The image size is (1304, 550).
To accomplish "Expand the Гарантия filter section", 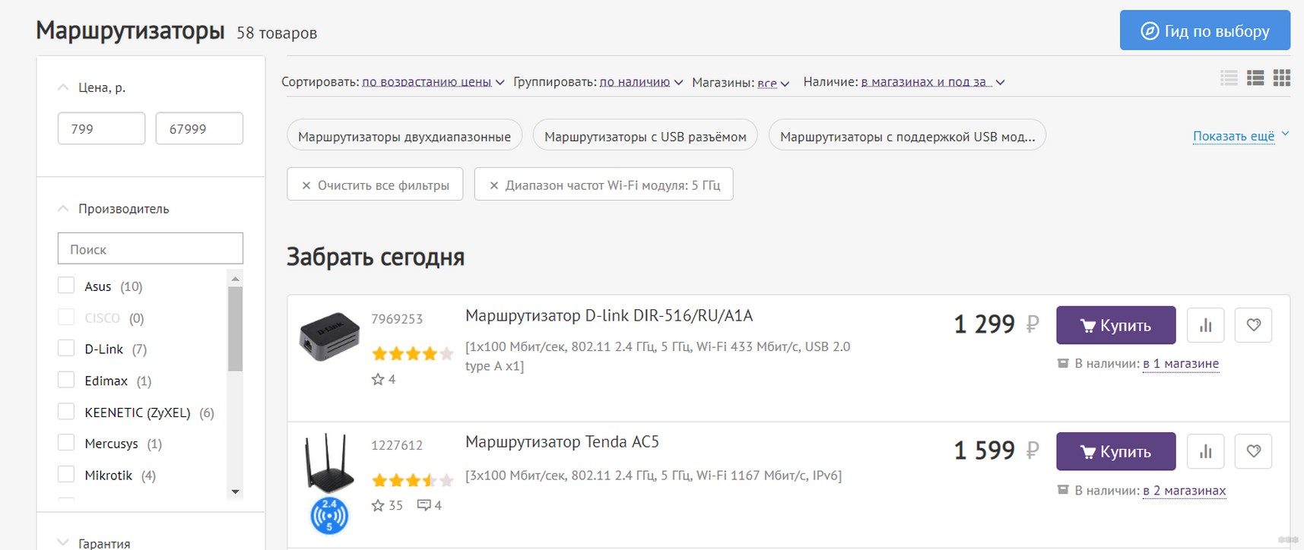I will tap(63, 542).
